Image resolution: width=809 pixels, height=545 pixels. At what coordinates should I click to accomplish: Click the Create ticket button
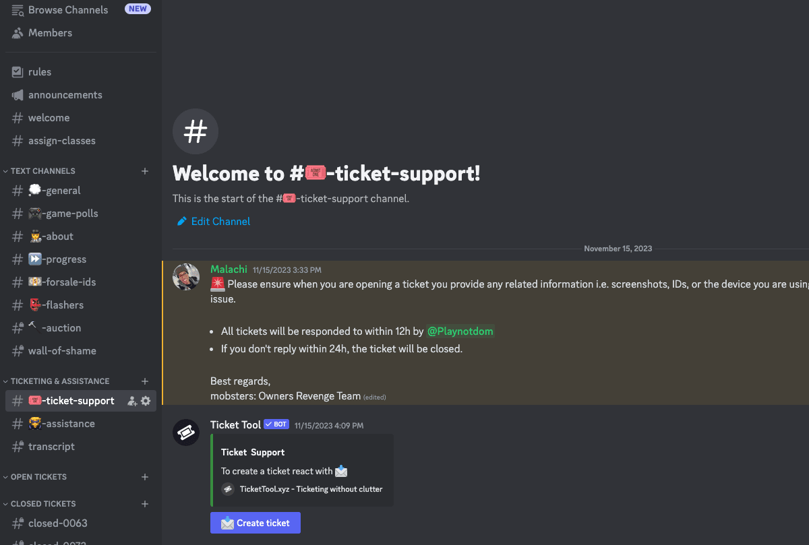tap(256, 523)
